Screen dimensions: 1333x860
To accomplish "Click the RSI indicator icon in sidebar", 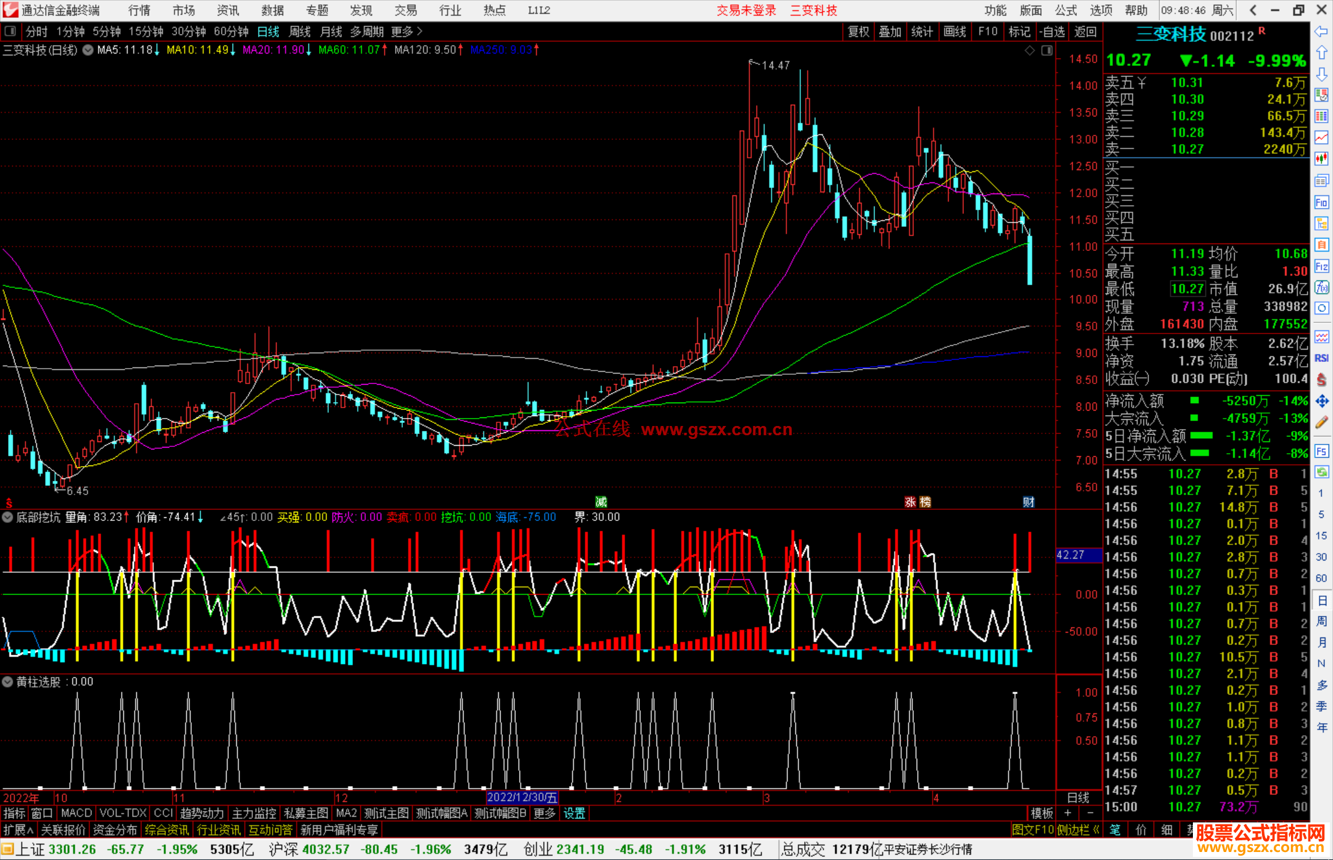I will [1321, 358].
